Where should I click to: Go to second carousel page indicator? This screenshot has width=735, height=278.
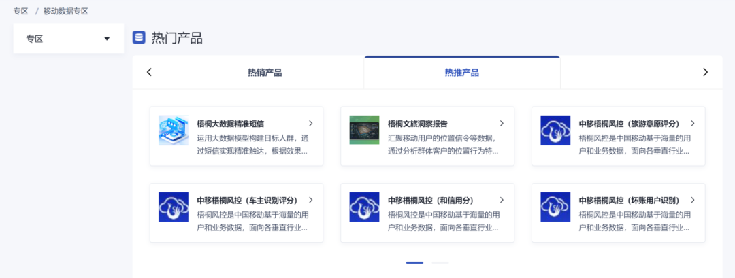(440, 262)
